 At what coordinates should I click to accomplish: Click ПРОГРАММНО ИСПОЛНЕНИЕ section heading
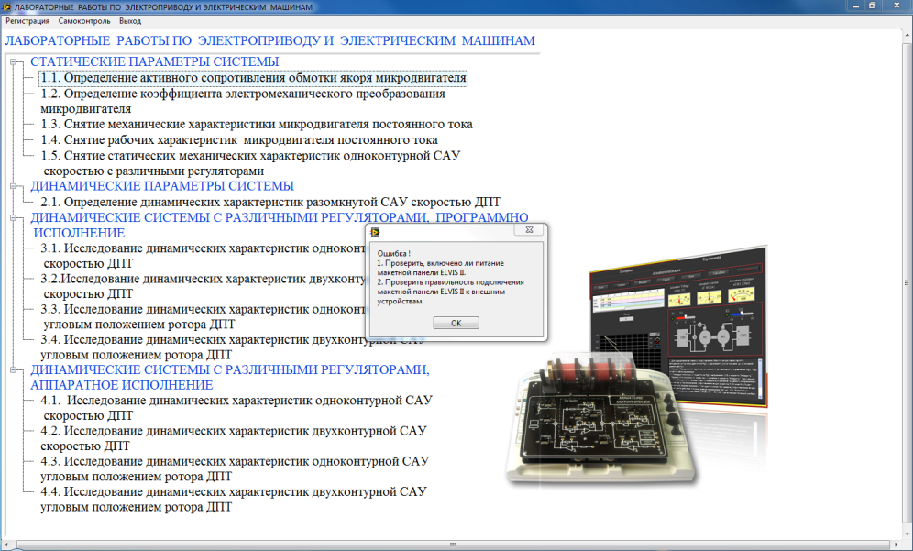(280, 225)
